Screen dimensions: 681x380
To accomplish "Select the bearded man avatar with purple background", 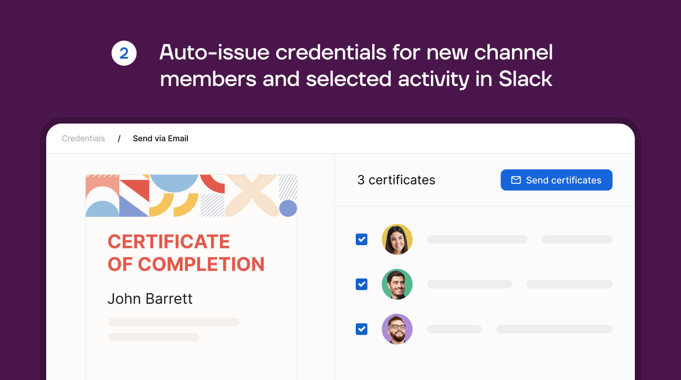I will pos(397,329).
